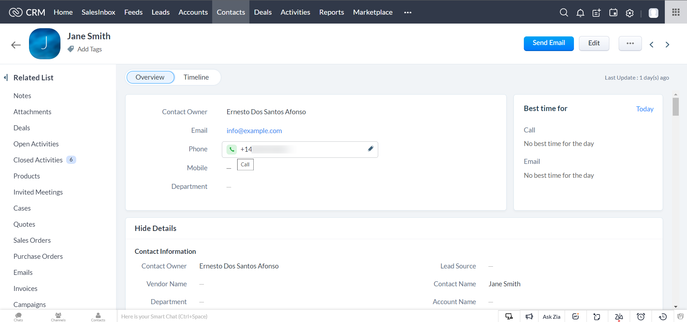Screen dimensions: 687x322
Task: Open the info@example.com email link
Action: (x=254, y=131)
